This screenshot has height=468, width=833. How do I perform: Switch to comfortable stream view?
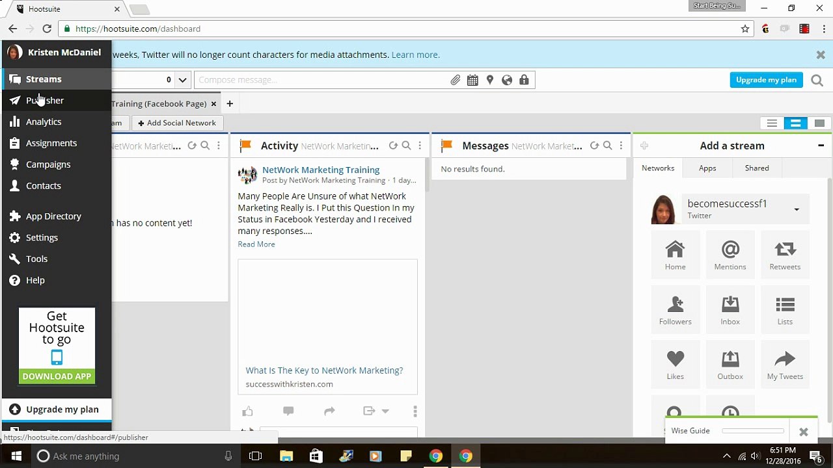point(819,123)
